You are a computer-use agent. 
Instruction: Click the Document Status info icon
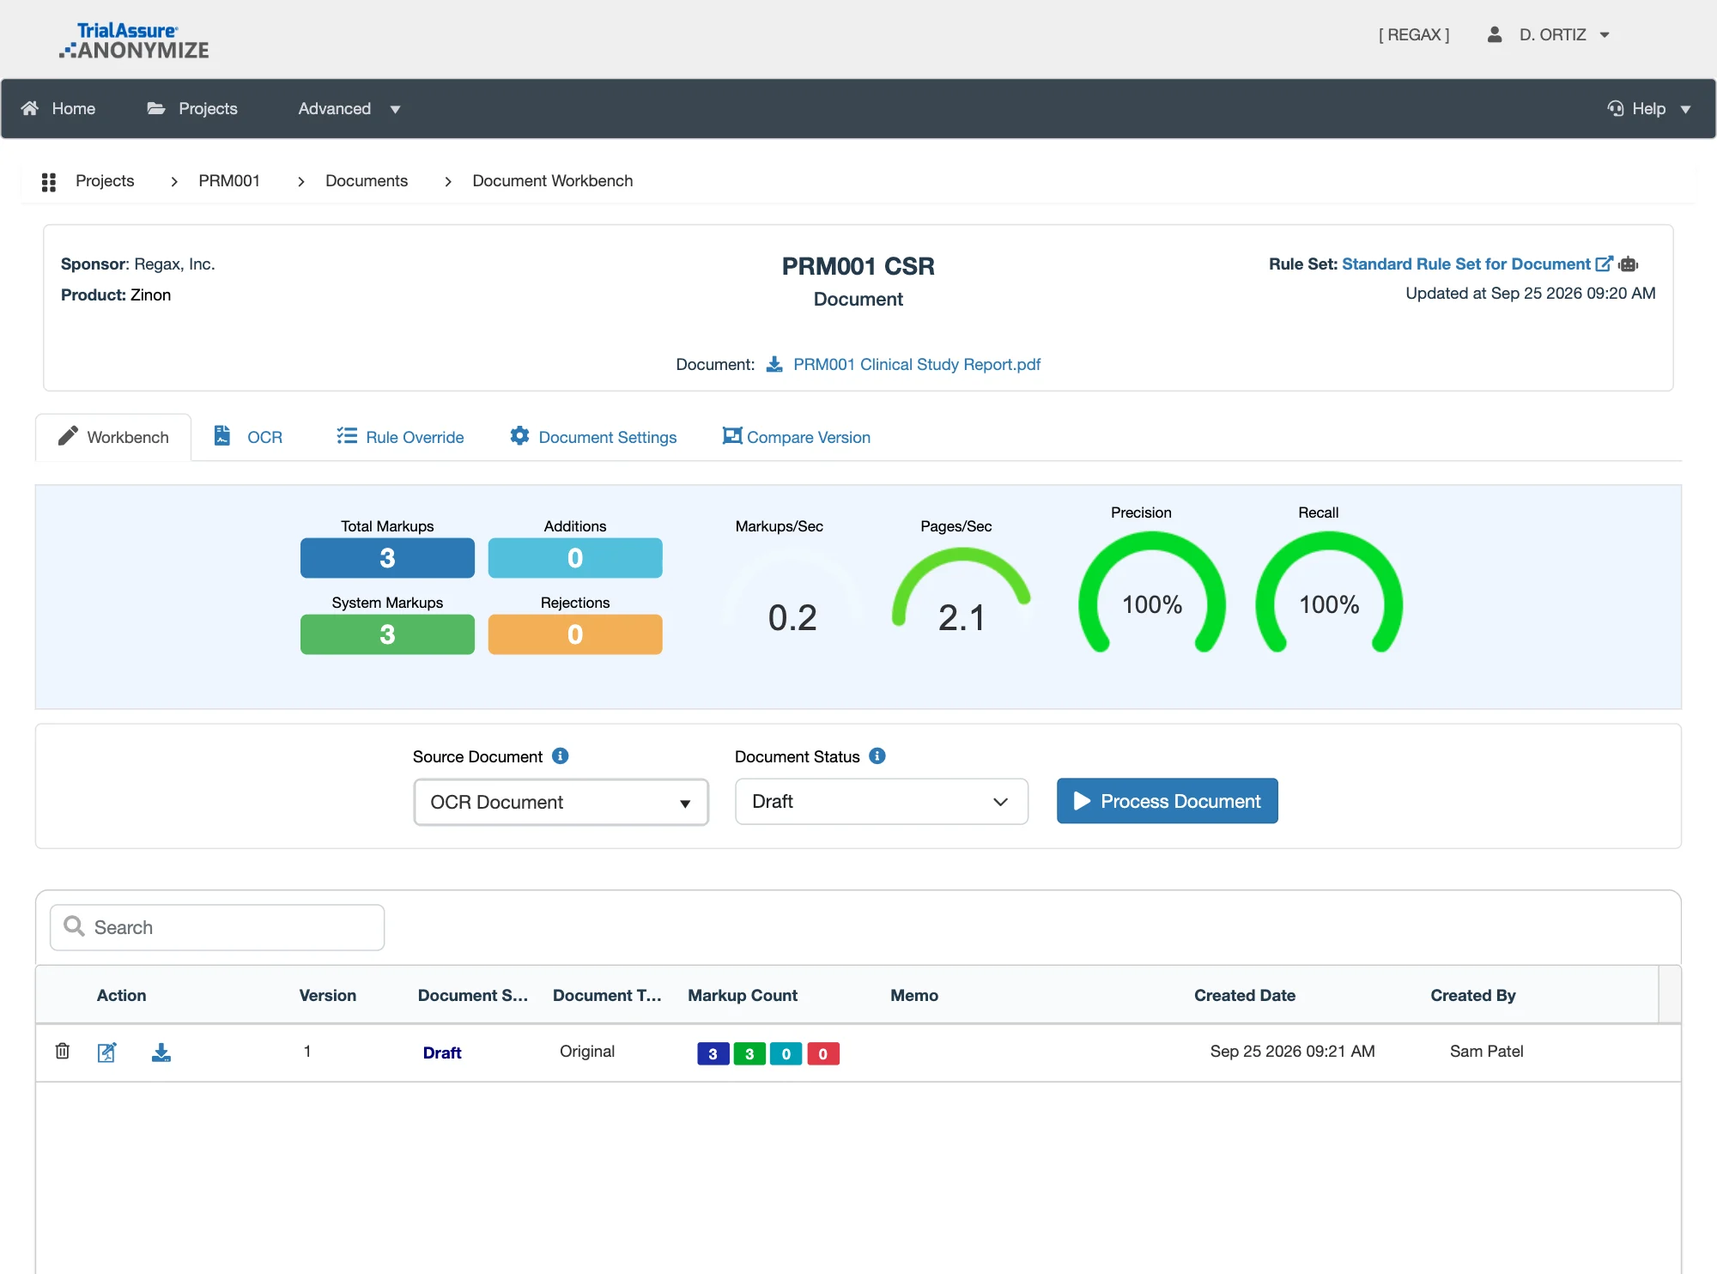tap(877, 755)
